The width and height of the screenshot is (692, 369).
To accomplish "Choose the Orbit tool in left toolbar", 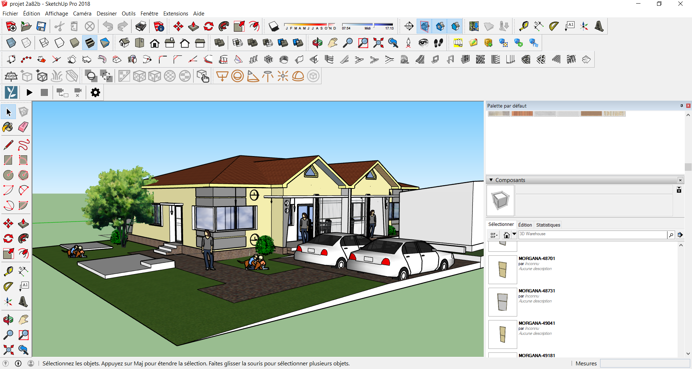I will click(x=8, y=320).
